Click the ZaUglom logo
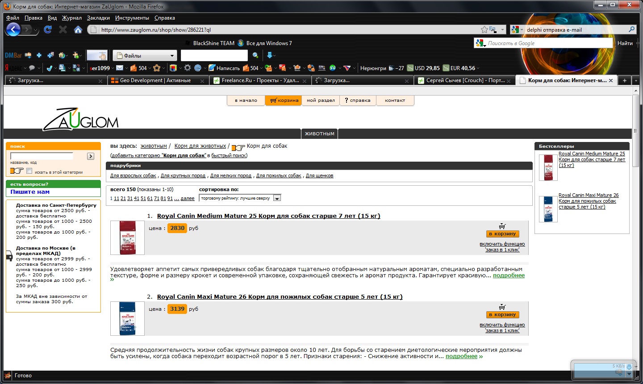Viewport: 643px width, 384px height. (81, 119)
